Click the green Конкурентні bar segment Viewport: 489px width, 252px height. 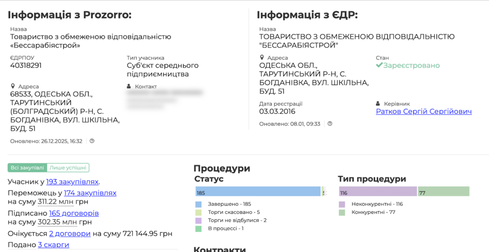pos(443,192)
